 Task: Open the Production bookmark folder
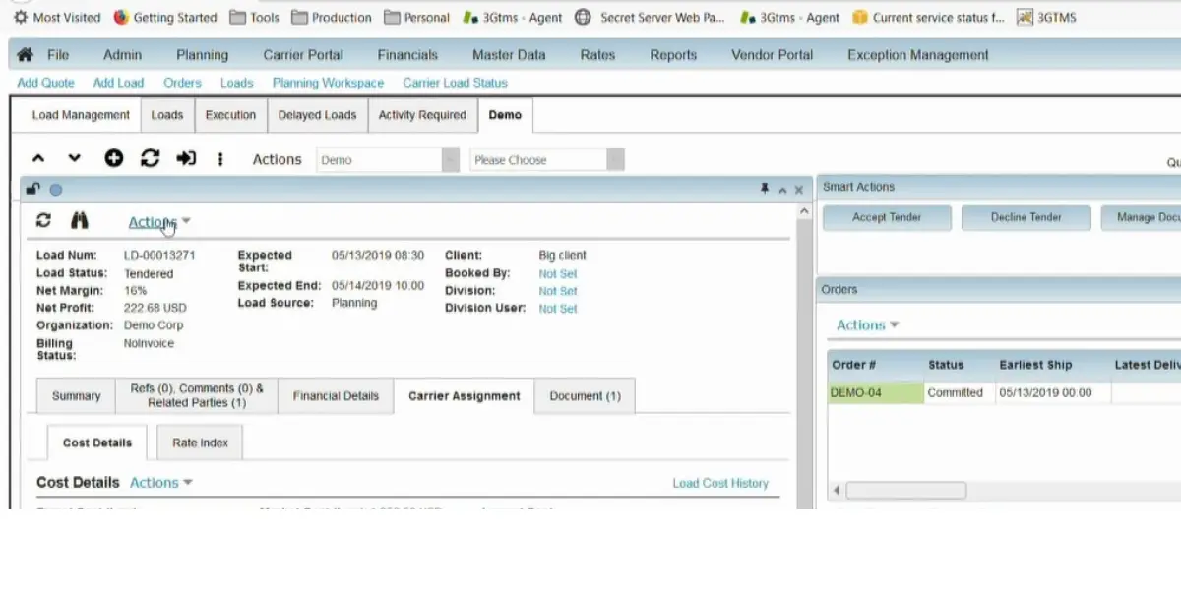pos(332,17)
